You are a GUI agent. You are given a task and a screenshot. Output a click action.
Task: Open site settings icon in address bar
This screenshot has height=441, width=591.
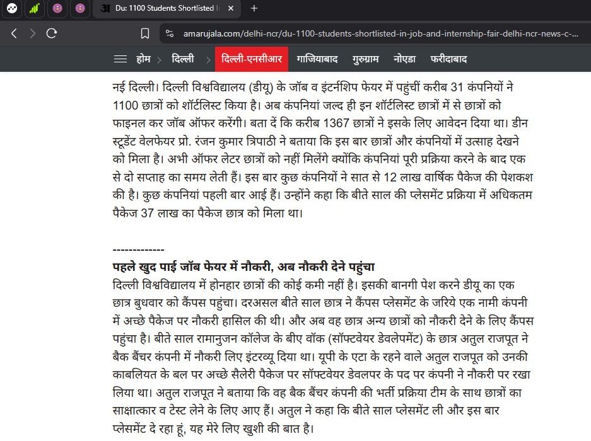click(169, 33)
